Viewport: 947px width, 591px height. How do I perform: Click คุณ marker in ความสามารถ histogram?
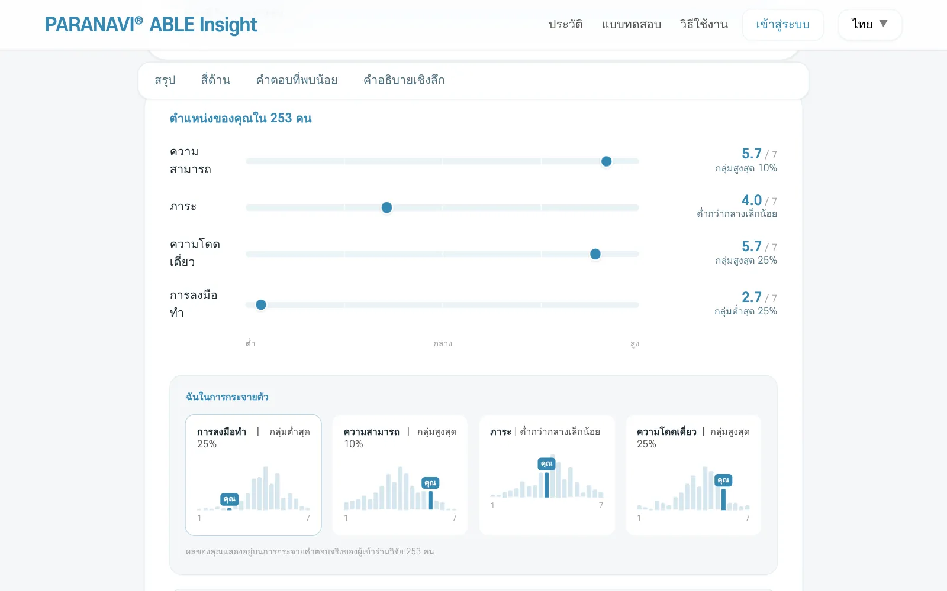tap(430, 483)
